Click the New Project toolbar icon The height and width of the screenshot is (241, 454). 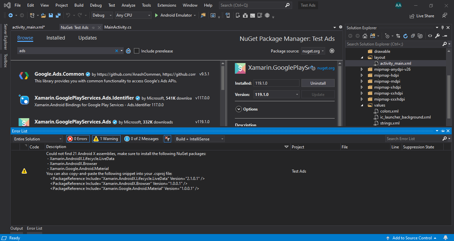(32, 15)
